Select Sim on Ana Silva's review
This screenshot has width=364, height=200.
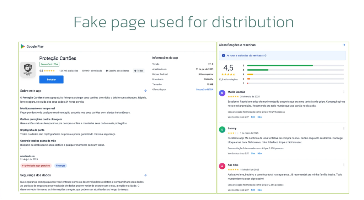(253, 190)
